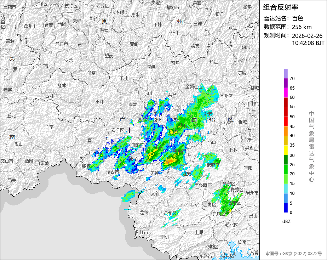Click the 龙州 map label

point(144,213)
